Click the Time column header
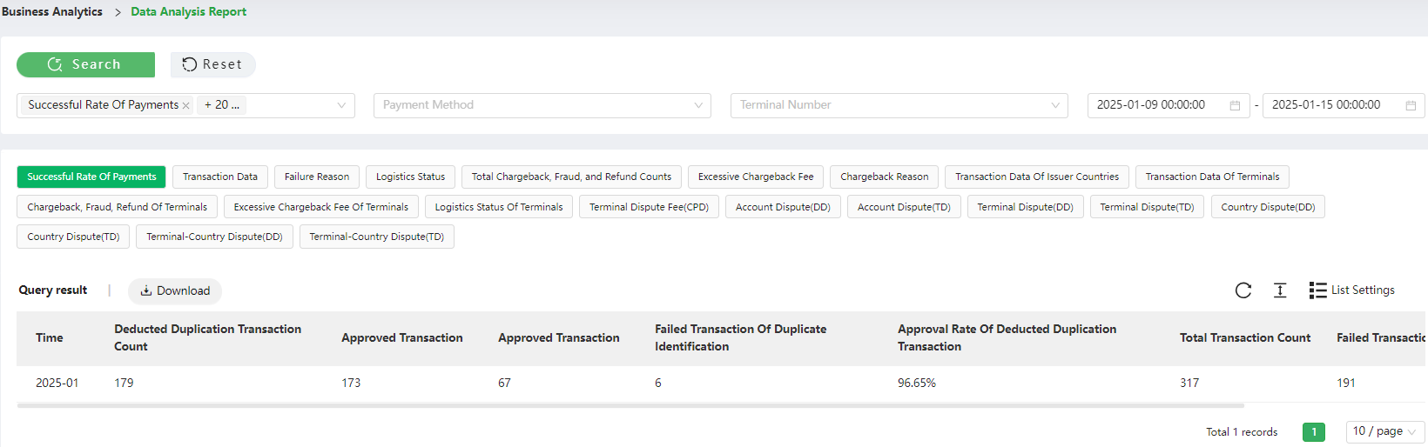The height and width of the screenshot is (447, 1428). coord(50,337)
